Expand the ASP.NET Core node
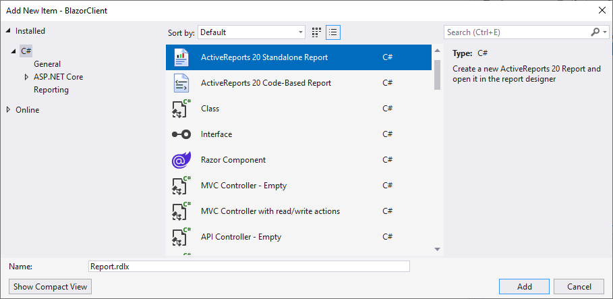The width and height of the screenshot is (613, 299). [26, 77]
